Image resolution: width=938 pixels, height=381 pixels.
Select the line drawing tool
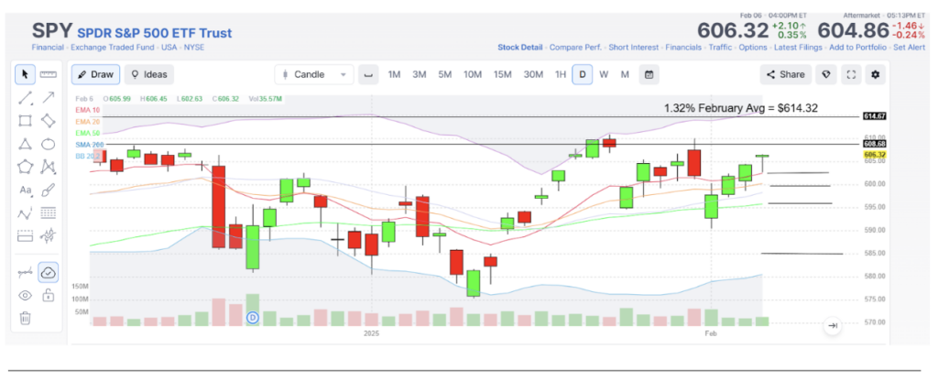click(x=25, y=97)
